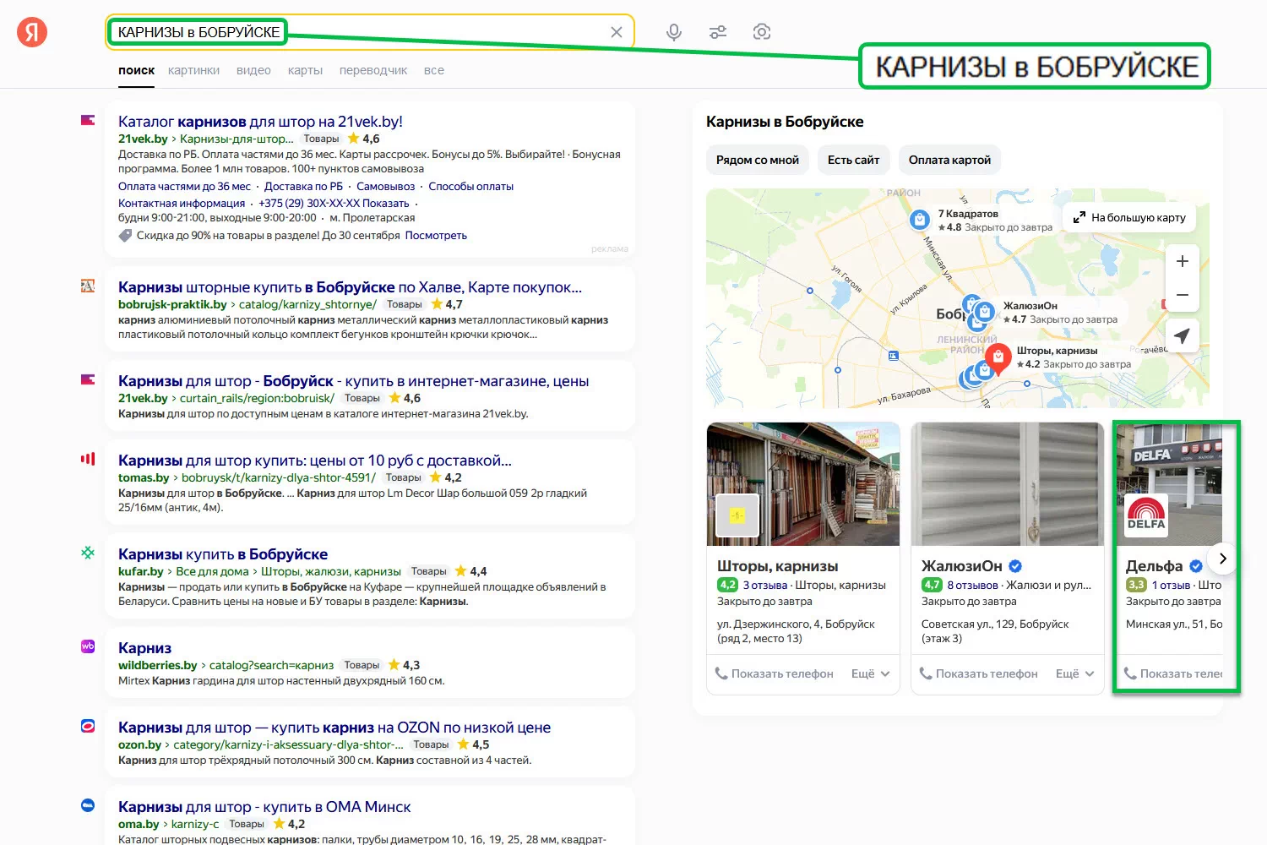Expand 'Ещё' on the Шторы, карнизы card
Image resolution: width=1267 pixels, height=845 pixels.
pos(870,673)
